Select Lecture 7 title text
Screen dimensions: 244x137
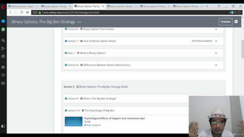click(100, 41)
